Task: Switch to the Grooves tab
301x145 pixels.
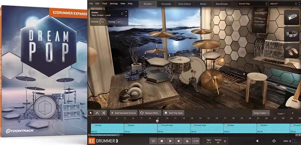Action: [x=166, y=4]
